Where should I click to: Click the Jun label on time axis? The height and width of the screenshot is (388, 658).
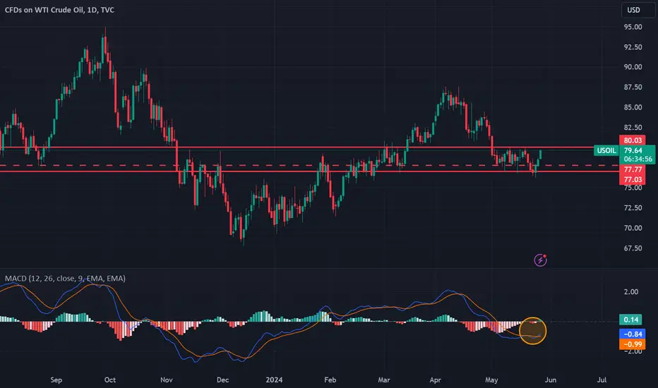(551, 380)
